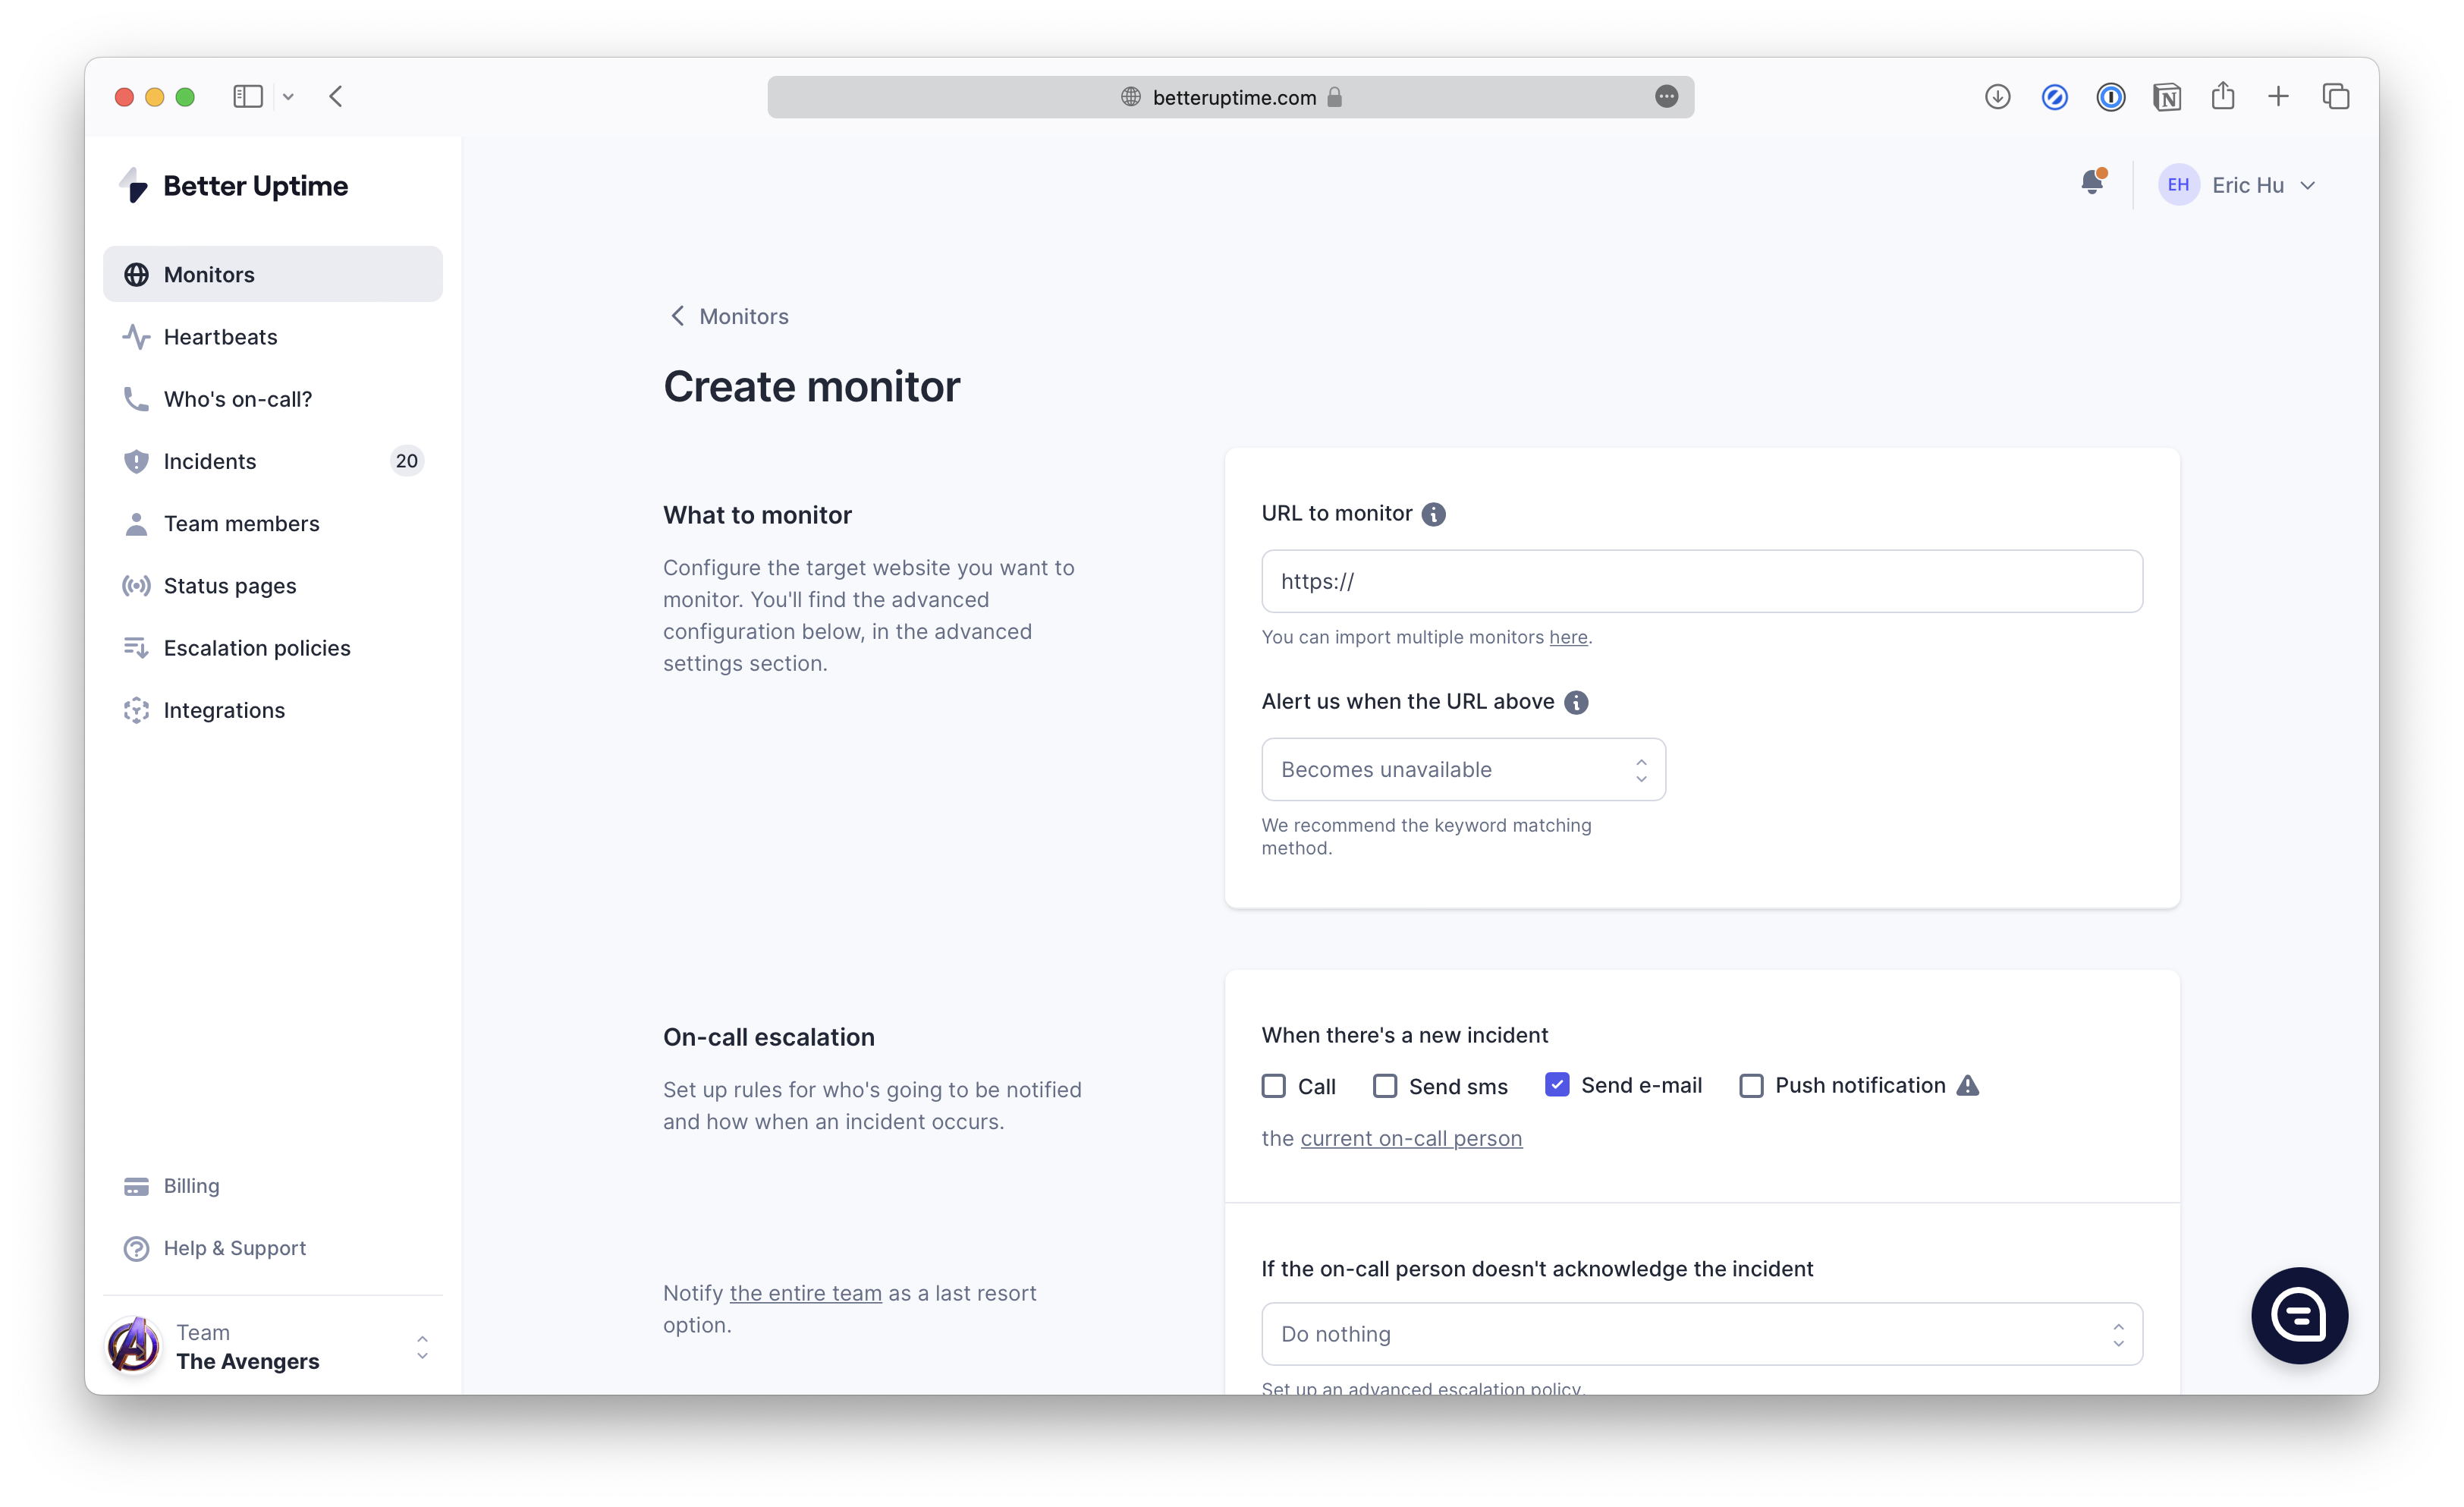Expand the alert condition dropdown
The image size is (2464, 1507).
click(x=1461, y=769)
